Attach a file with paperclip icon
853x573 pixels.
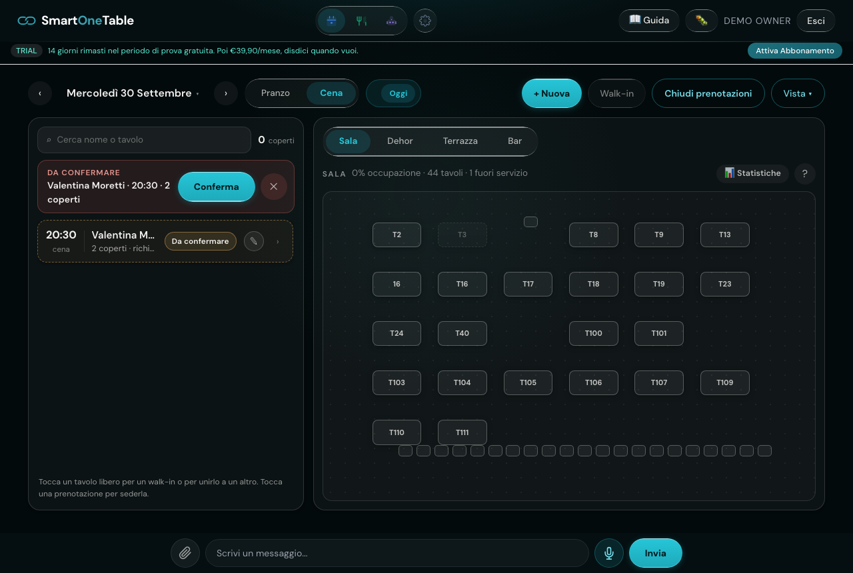[185, 553]
